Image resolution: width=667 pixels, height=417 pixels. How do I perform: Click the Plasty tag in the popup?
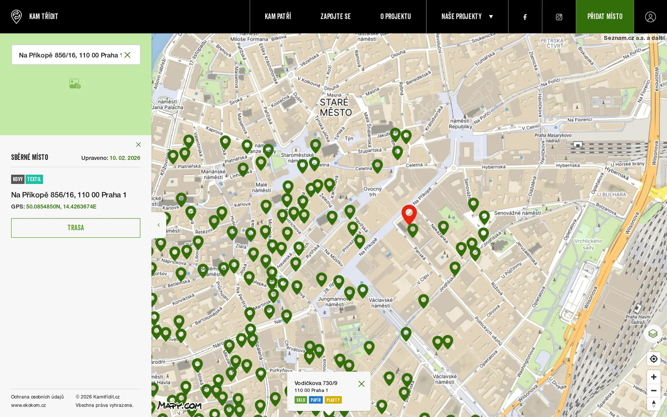333,400
